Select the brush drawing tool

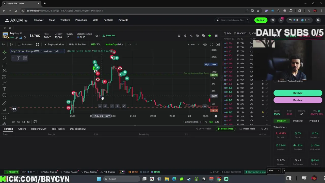(x=4, y=83)
